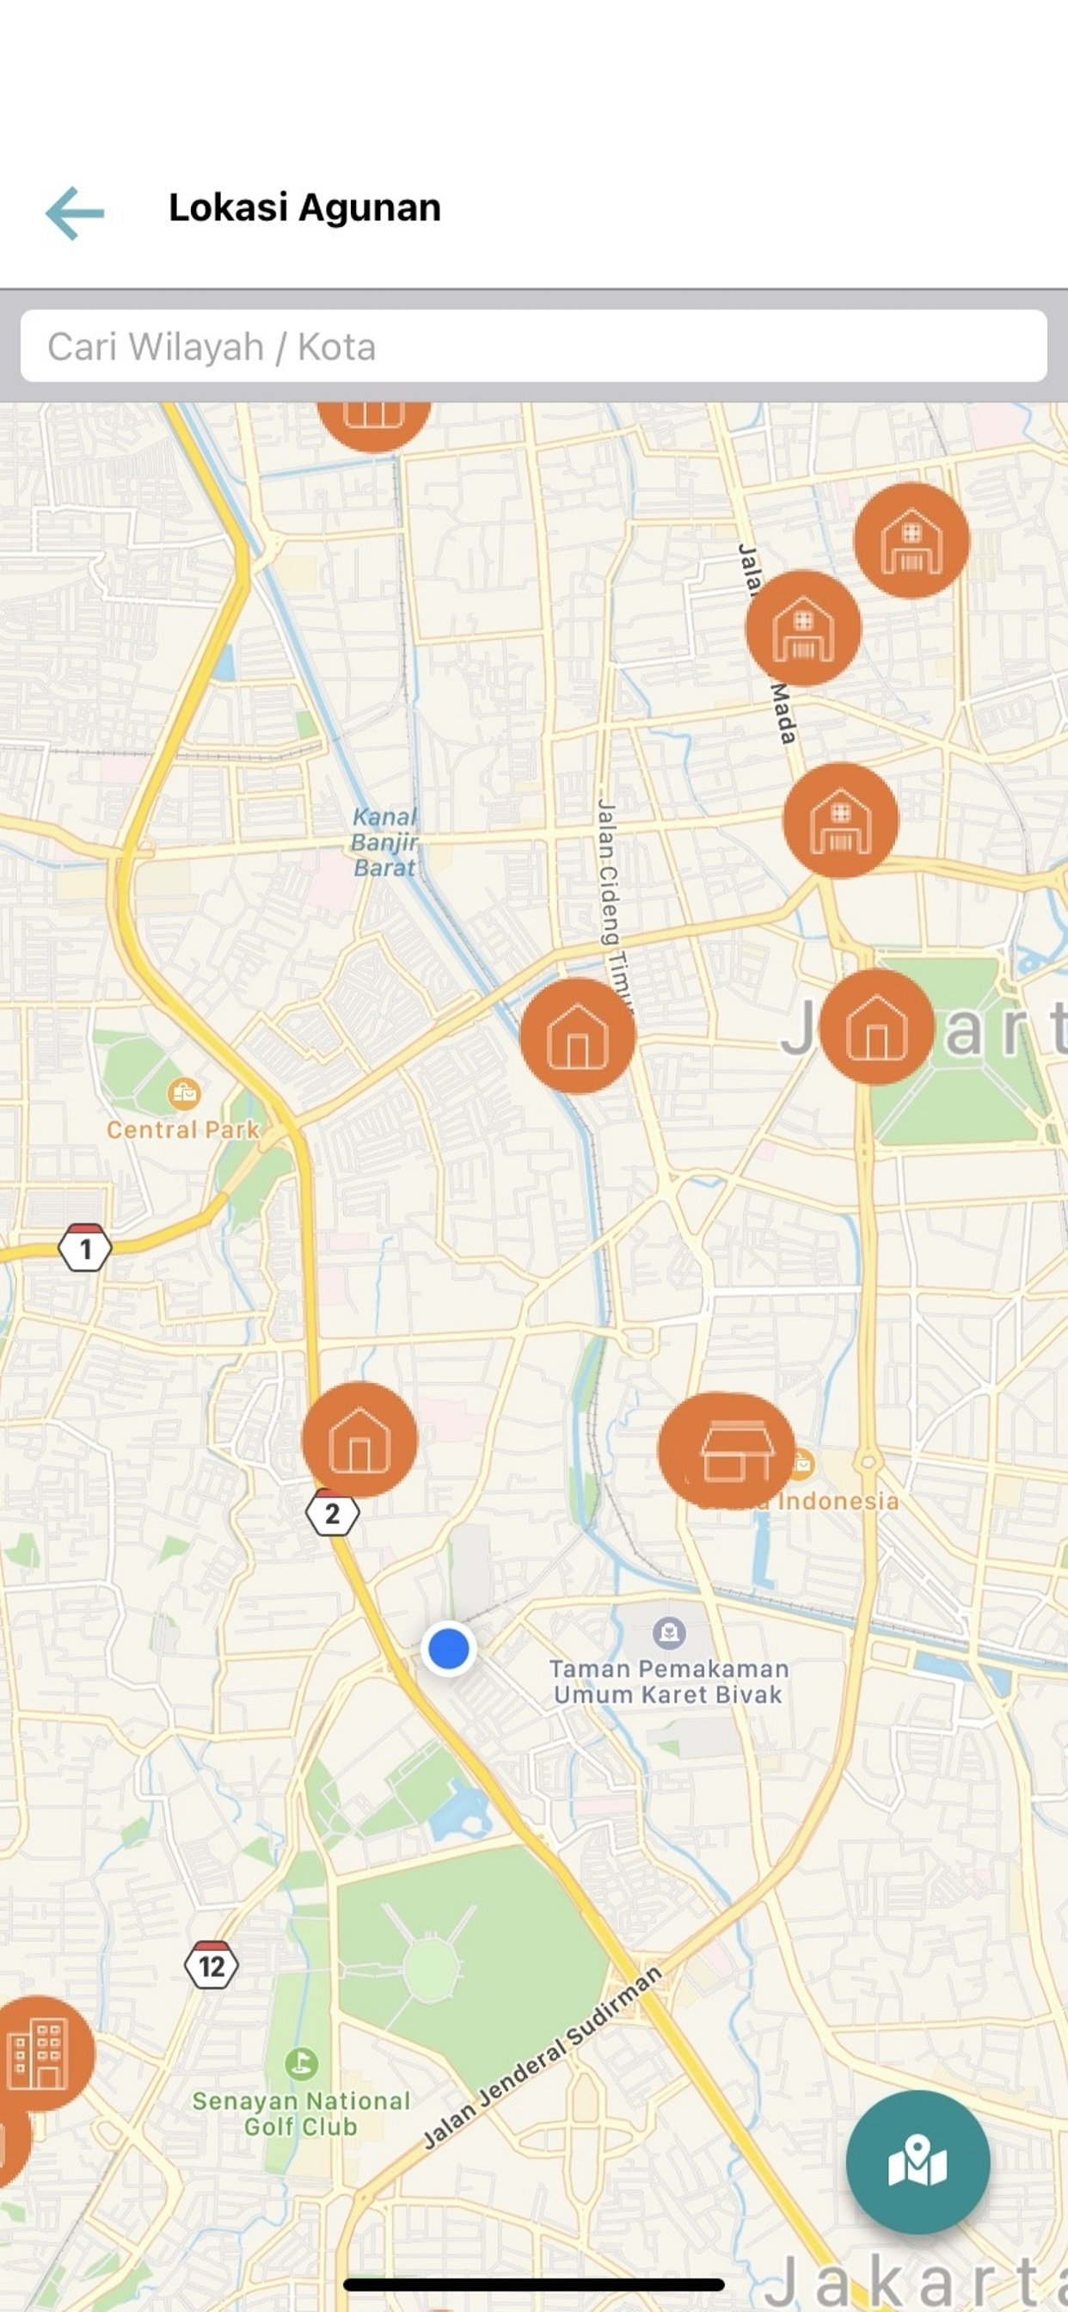This screenshot has height=2312, width=1068.
Task: Select the house marker over the Jakarta label
Action: [877, 1027]
